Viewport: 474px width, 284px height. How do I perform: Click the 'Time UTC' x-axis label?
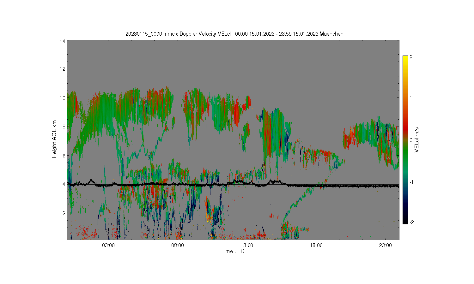coord(233,251)
